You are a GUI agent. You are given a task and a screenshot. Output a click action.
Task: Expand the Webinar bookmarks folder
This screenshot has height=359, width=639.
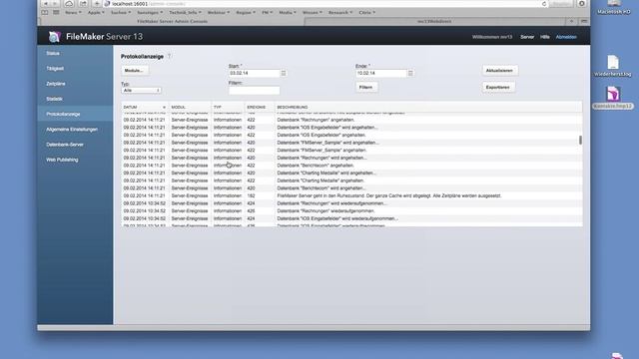click(218, 13)
